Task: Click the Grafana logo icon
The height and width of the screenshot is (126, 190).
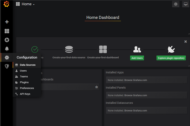Action: 6,4
